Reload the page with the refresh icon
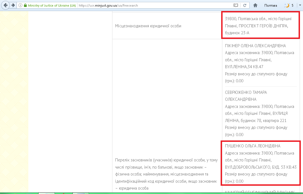 [x=244, y=6]
